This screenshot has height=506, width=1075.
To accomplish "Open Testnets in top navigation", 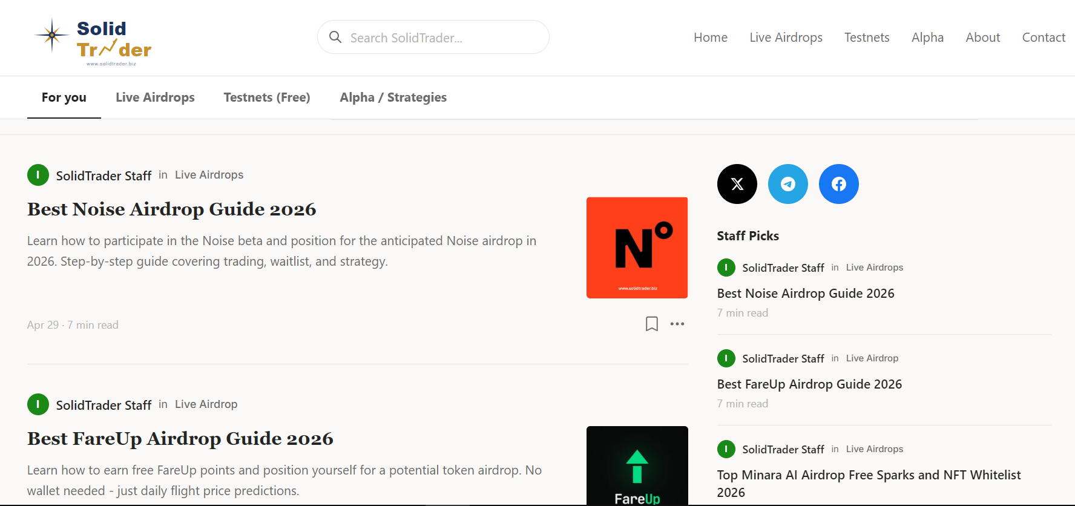I will pyautogui.click(x=867, y=38).
